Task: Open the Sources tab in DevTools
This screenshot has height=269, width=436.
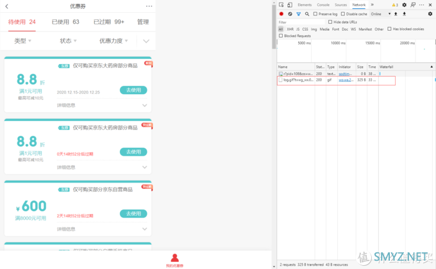Action: [x=341, y=4]
